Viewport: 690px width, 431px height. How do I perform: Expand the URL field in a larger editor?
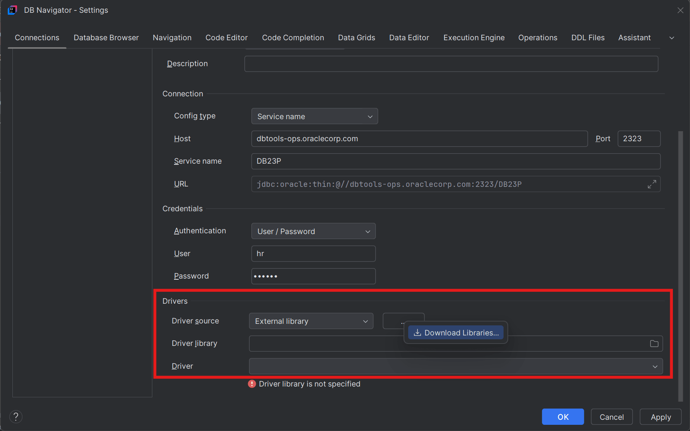(652, 184)
